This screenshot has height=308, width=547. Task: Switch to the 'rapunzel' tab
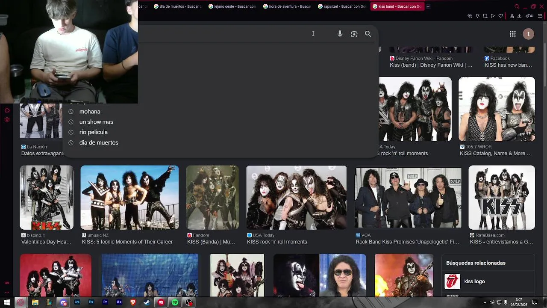341,6
